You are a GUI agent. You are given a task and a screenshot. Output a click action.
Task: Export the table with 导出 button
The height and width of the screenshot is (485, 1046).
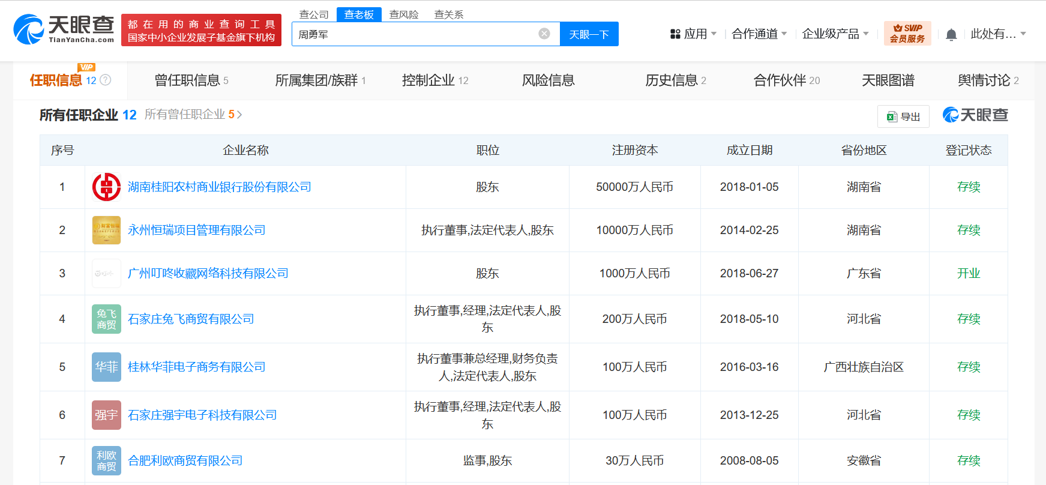[x=903, y=116]
